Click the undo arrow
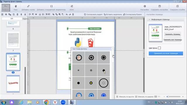Screen dimensions: 187x105 (x=67, y=14)
